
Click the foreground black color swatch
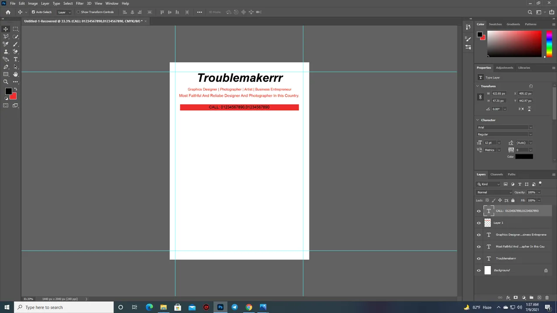click(8, 91)
